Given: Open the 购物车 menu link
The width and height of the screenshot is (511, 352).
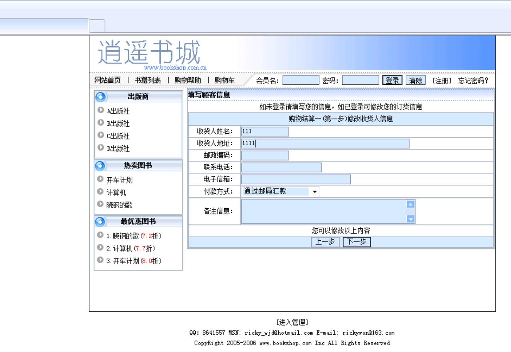Looking at the screenshot, I should pyautogui.click(x=225, y=80).
